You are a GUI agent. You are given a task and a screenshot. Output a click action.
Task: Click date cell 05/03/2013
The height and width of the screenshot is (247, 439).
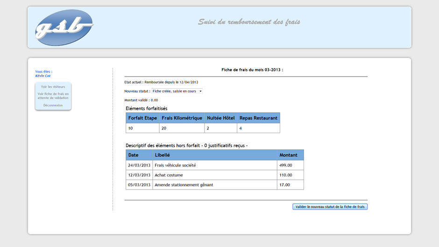(x=139, y=185)
